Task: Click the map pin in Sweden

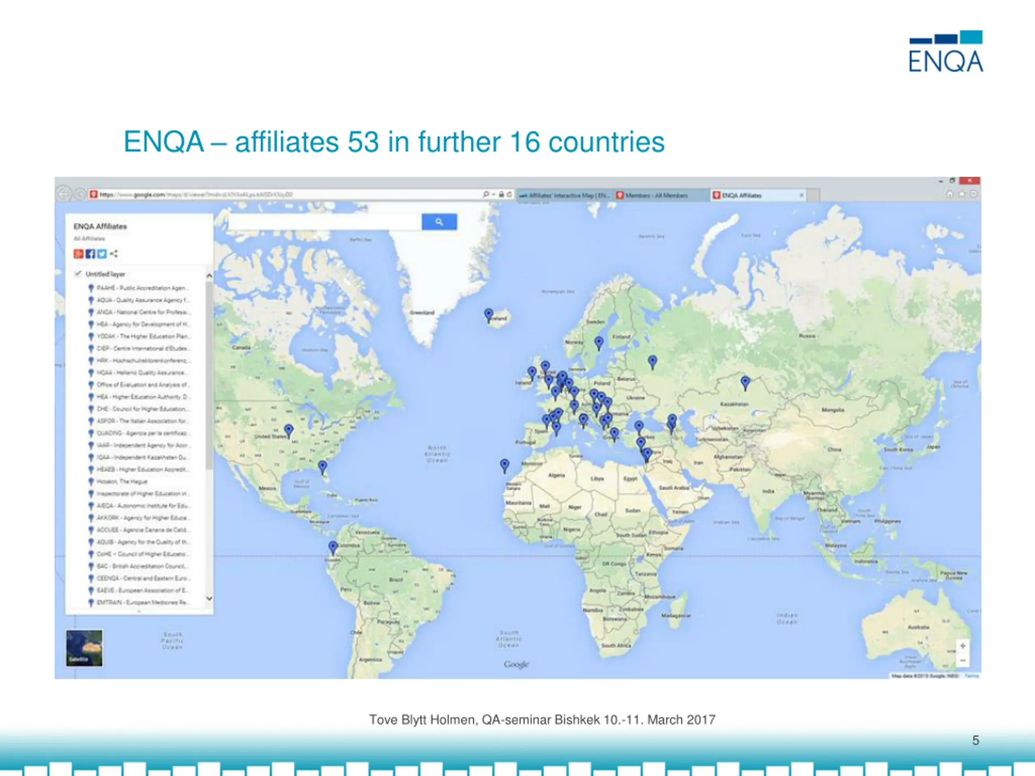Action: pos(599,343)
